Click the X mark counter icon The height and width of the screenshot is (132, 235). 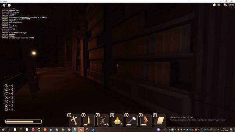6,98
